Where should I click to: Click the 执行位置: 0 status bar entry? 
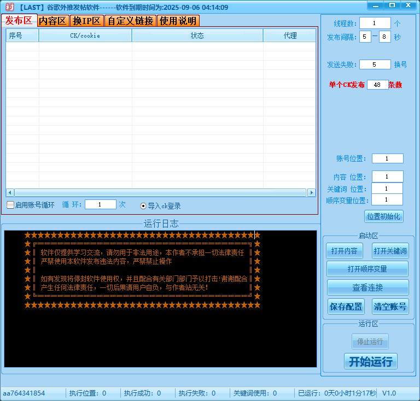tap(88, 393)
